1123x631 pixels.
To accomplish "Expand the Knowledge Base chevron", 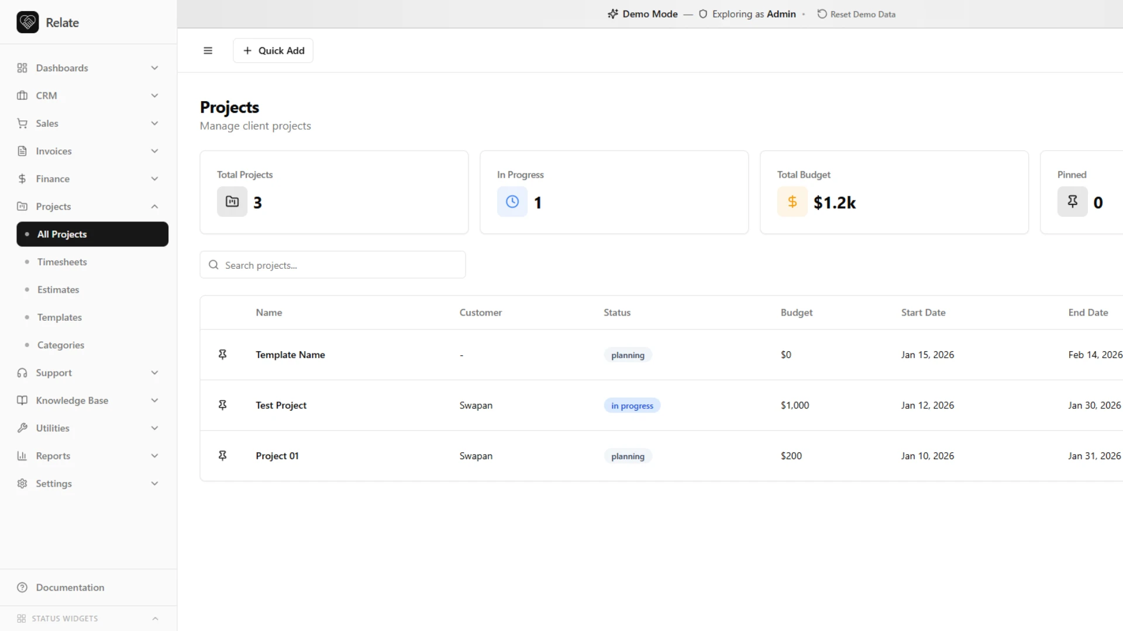I will (154, 400).
